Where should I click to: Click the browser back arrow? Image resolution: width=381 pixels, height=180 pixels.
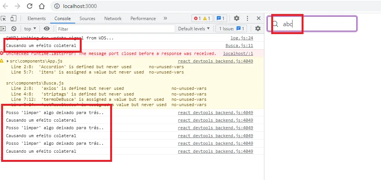(5, 6)
